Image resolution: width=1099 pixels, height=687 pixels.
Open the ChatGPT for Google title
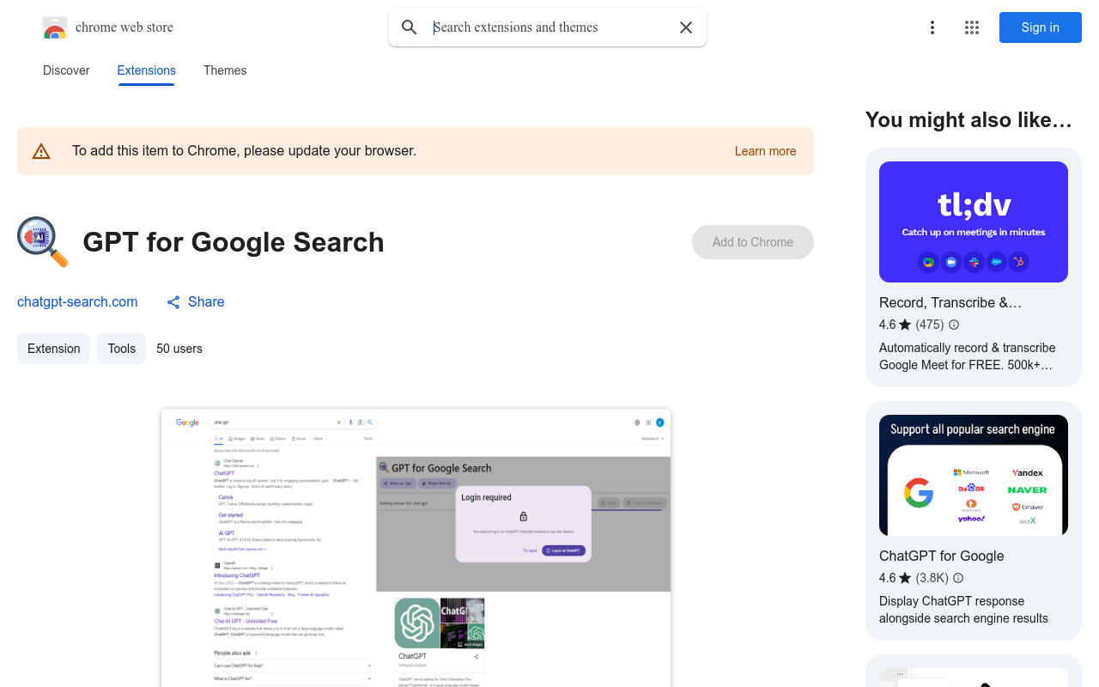click(942, 556)
